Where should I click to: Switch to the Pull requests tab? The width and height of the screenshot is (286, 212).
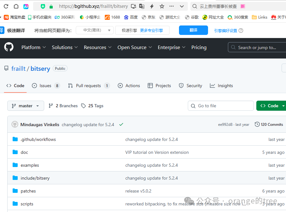pyautogui.click(x=89, y=86)
